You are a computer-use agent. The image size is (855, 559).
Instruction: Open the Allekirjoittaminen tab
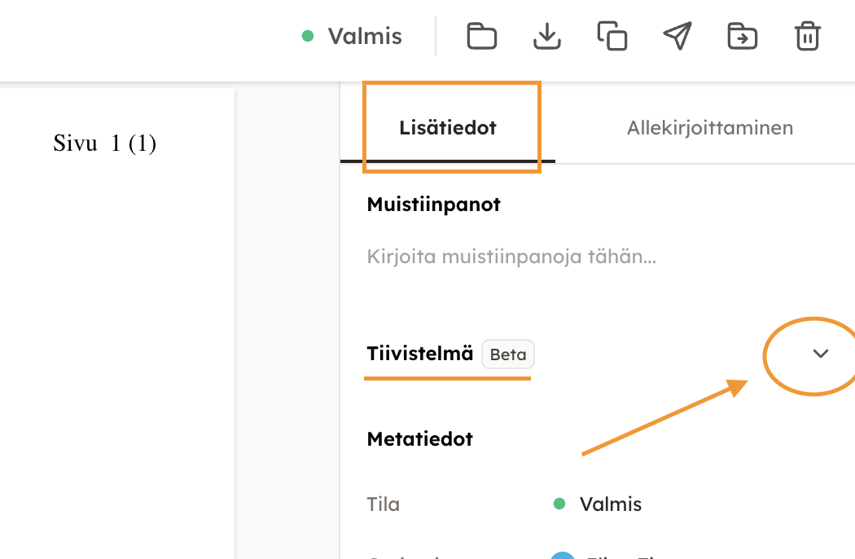tap(710, 128)
